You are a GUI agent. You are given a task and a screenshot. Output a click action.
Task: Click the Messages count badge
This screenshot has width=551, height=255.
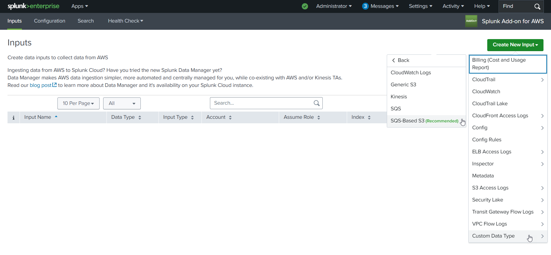pos(365,6)
